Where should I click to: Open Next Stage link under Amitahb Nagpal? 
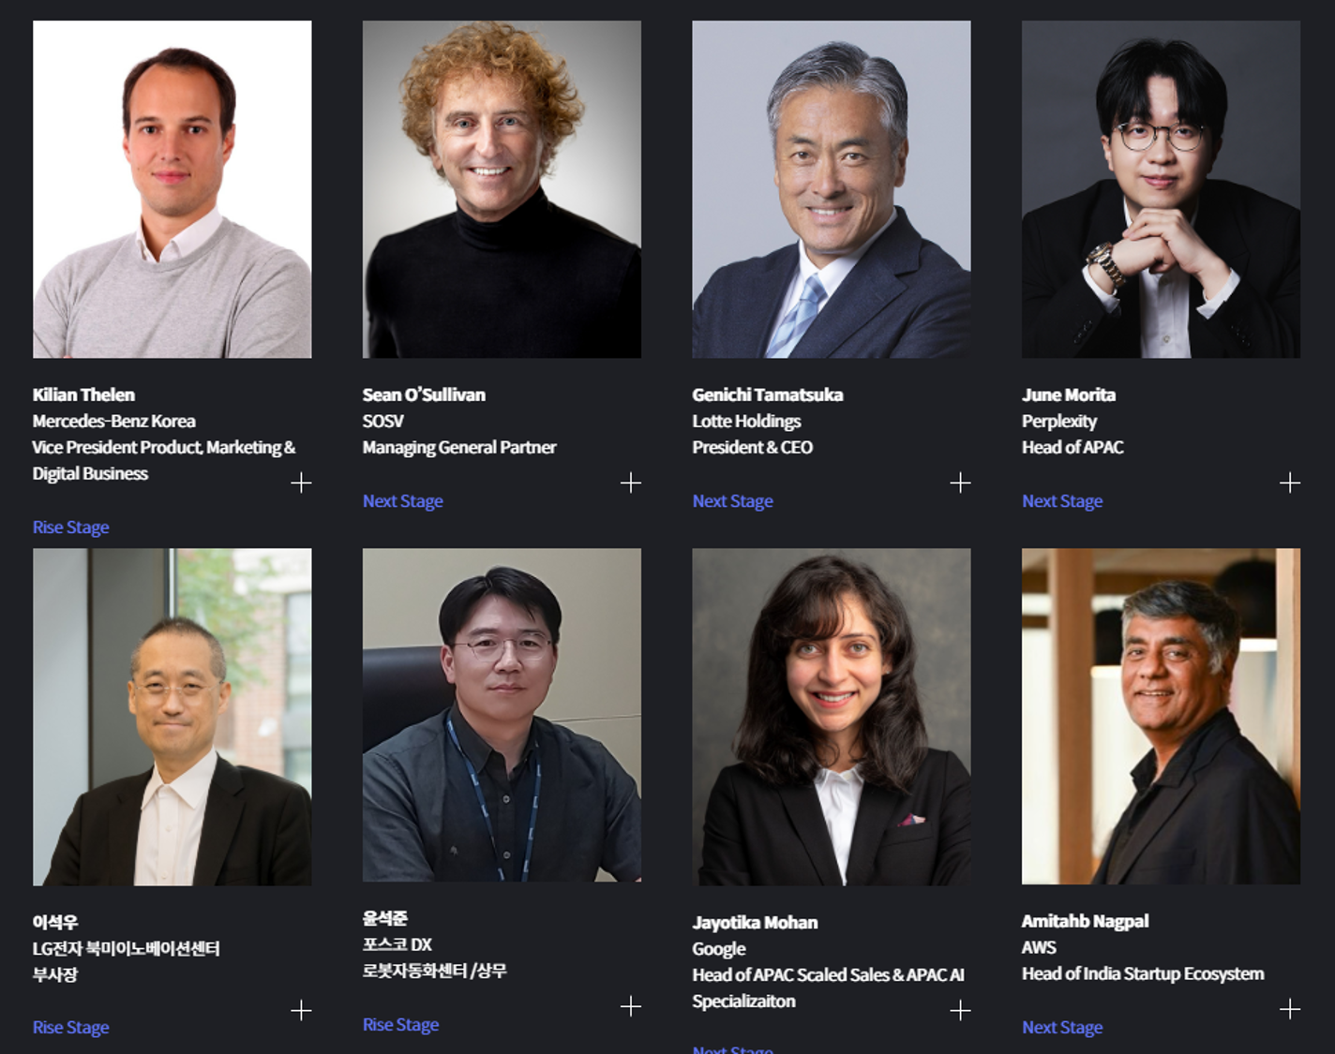pyautogui.click(x=1062, y=1028)
